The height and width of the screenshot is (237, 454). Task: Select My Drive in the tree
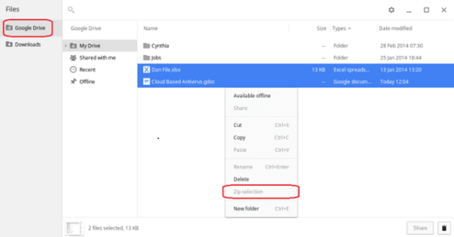pyautogui.click(x=100, y=46)
